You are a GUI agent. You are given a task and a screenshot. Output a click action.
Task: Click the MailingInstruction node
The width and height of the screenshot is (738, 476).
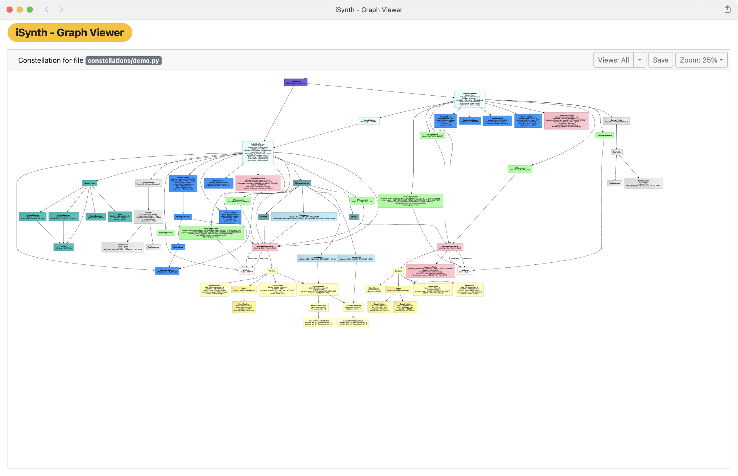[183, 217]
